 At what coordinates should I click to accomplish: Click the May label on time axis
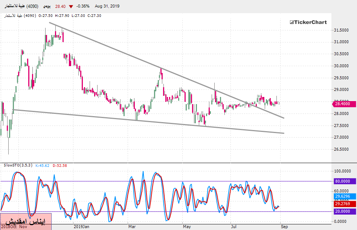[x=187, y=227]
